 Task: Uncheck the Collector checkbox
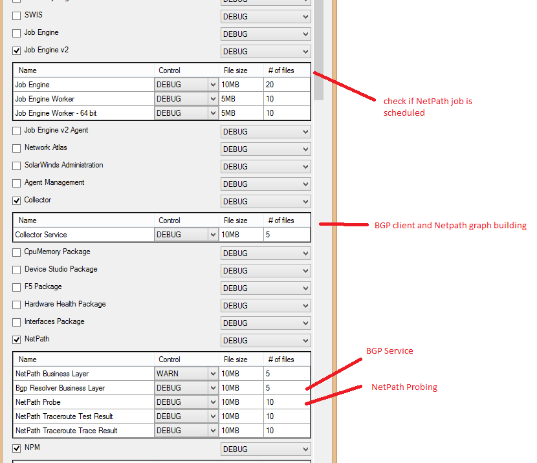[x=16, y=200]
